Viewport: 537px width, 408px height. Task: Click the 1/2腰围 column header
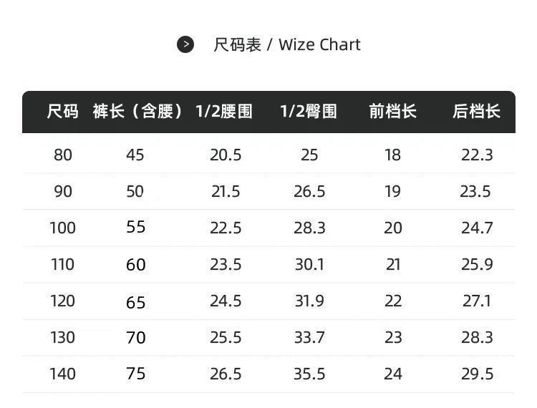click(x=225, y=112)
